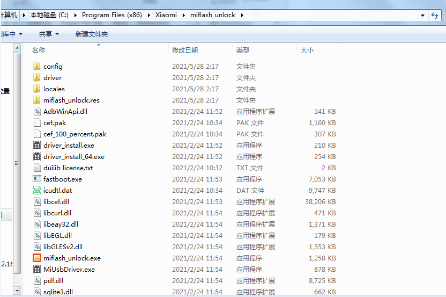Expand arrow after 本地磁盘 (C:) breadcrumb
Screen dimensions: 446x297
pos(76,15)
